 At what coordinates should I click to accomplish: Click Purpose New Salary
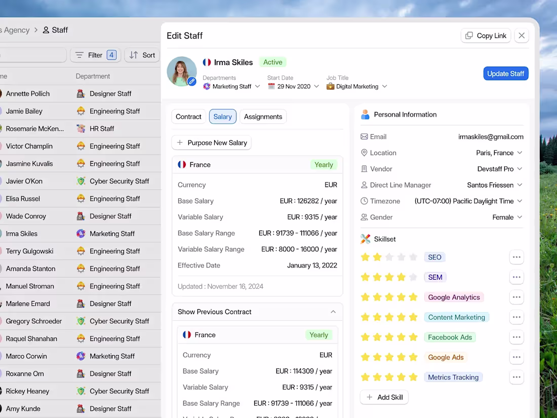click(211, 142)
